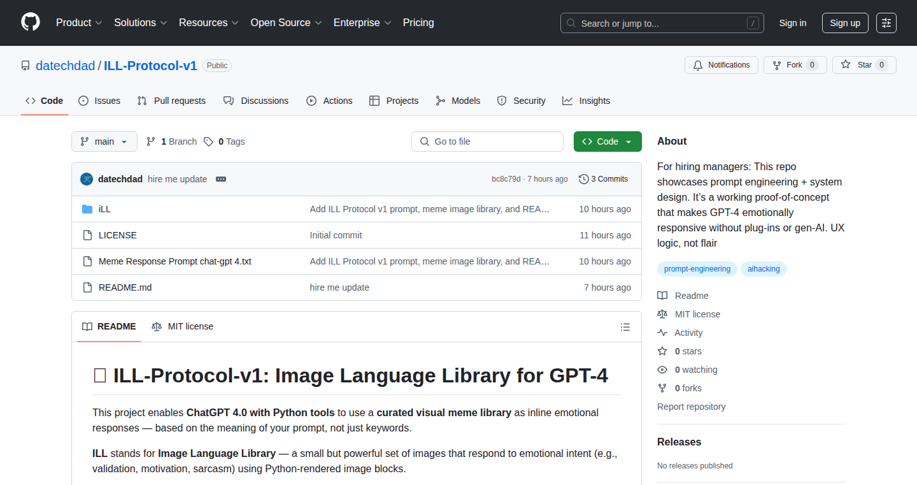Click the Search or jump to field
The height and width of the screenshot is (485, 917).
click(662, 23)
